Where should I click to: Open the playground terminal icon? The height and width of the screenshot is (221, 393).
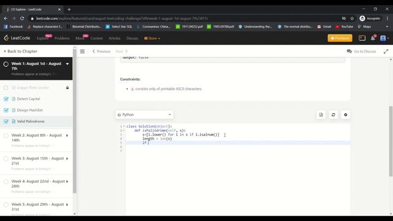362,38
